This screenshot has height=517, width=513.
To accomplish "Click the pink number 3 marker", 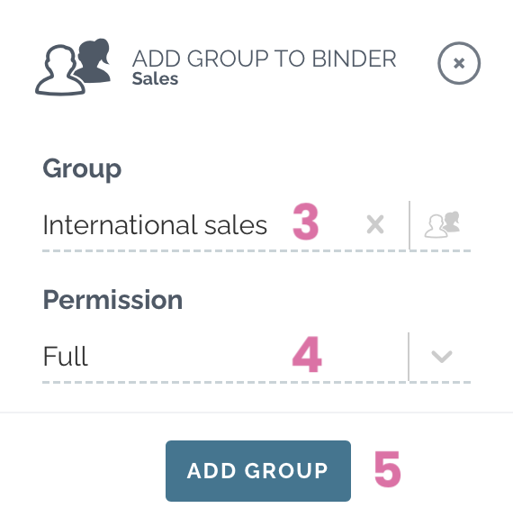I will 305,222.
